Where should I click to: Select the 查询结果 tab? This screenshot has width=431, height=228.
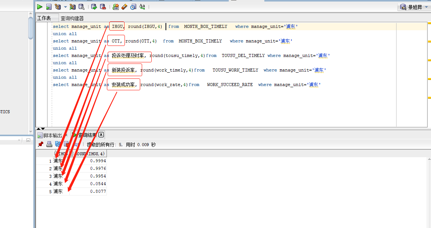pyautogui.click(x=87, y=135)
